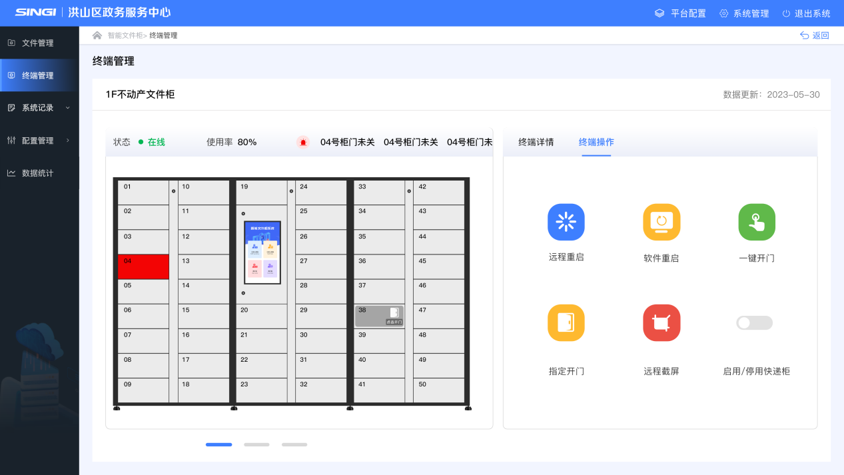Click the 返回 back link
This screenshot has height=475, width=844.
pos(815,35)
